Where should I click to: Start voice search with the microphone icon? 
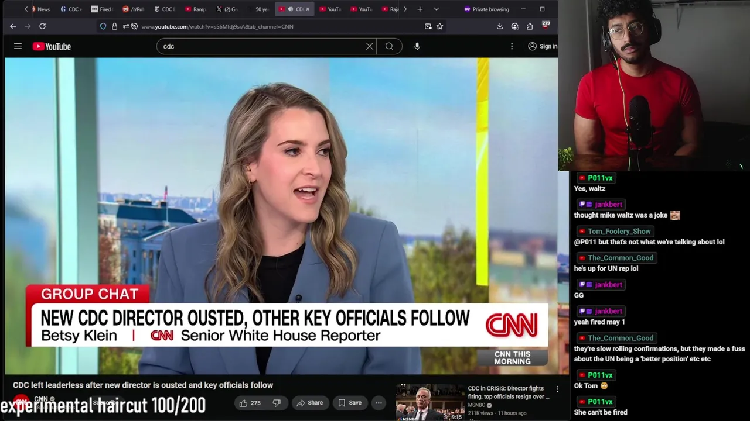(417, 46)
